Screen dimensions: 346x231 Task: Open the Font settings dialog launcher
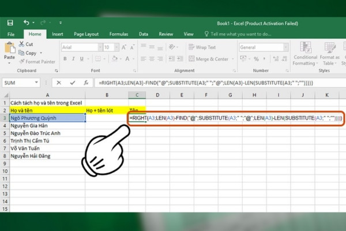134,70
